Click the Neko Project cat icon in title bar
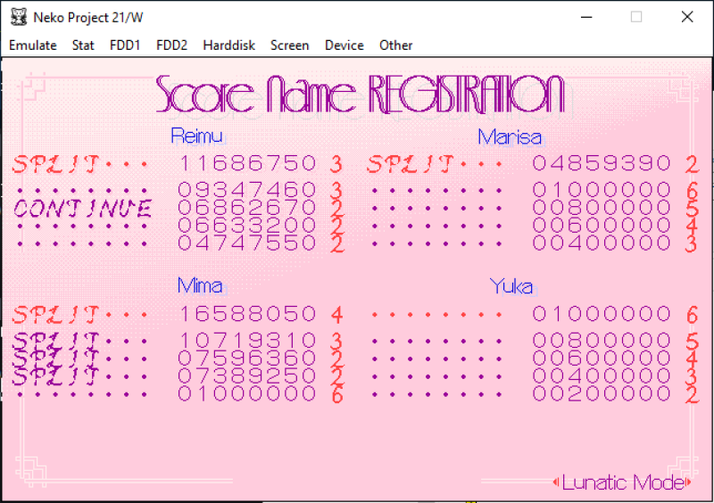The height and width of the screenshot is (503, 714). click(x=18, y=17)
